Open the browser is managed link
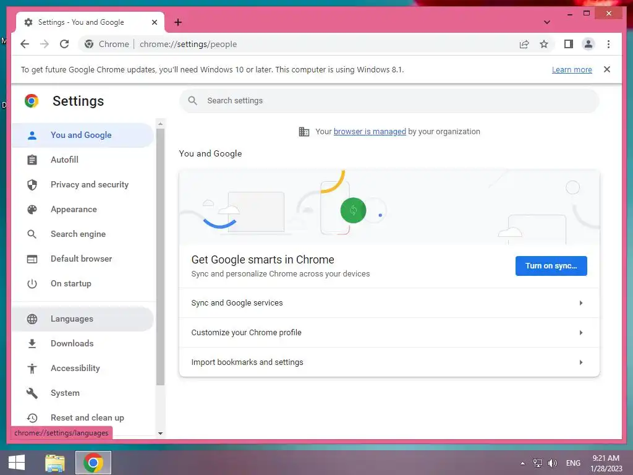 click(370, 132)
